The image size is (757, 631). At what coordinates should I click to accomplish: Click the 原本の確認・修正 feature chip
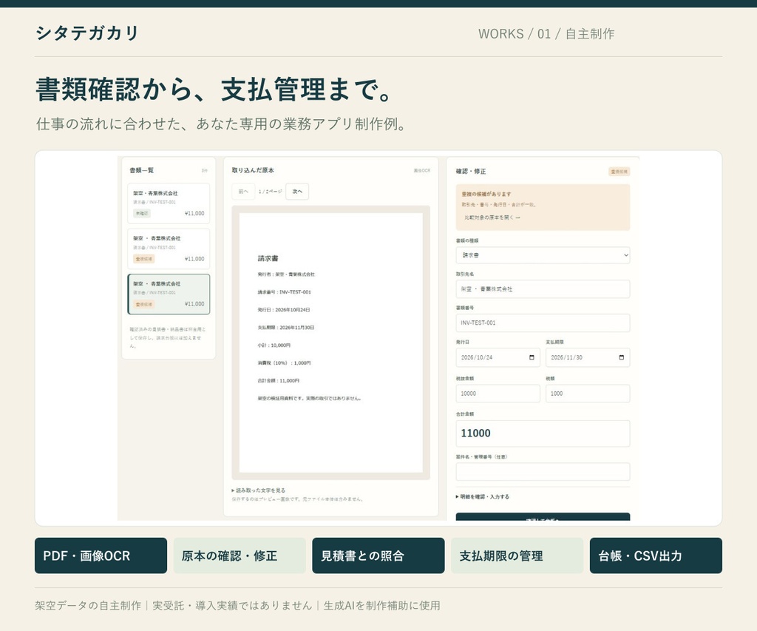coord(240,556)
